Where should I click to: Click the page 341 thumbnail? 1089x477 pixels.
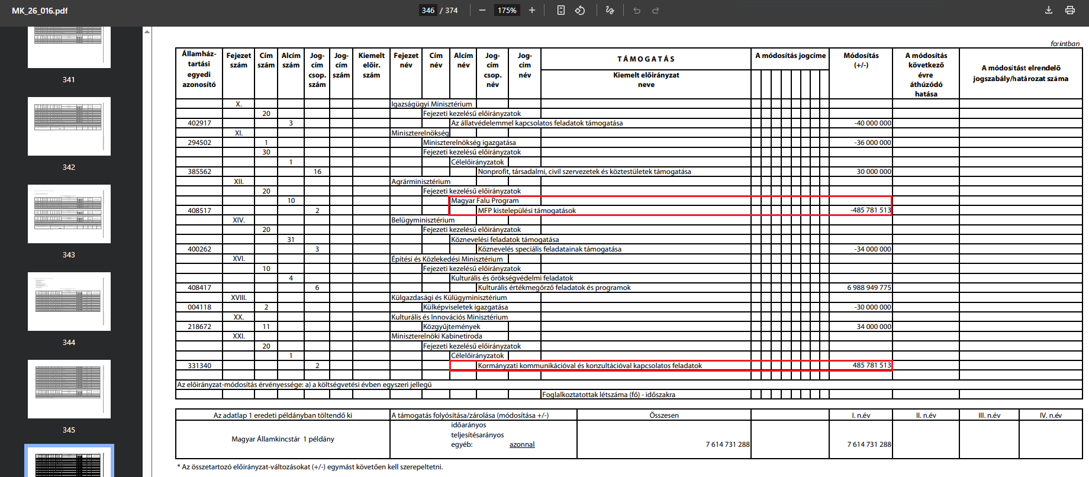(x=69, y=47)
